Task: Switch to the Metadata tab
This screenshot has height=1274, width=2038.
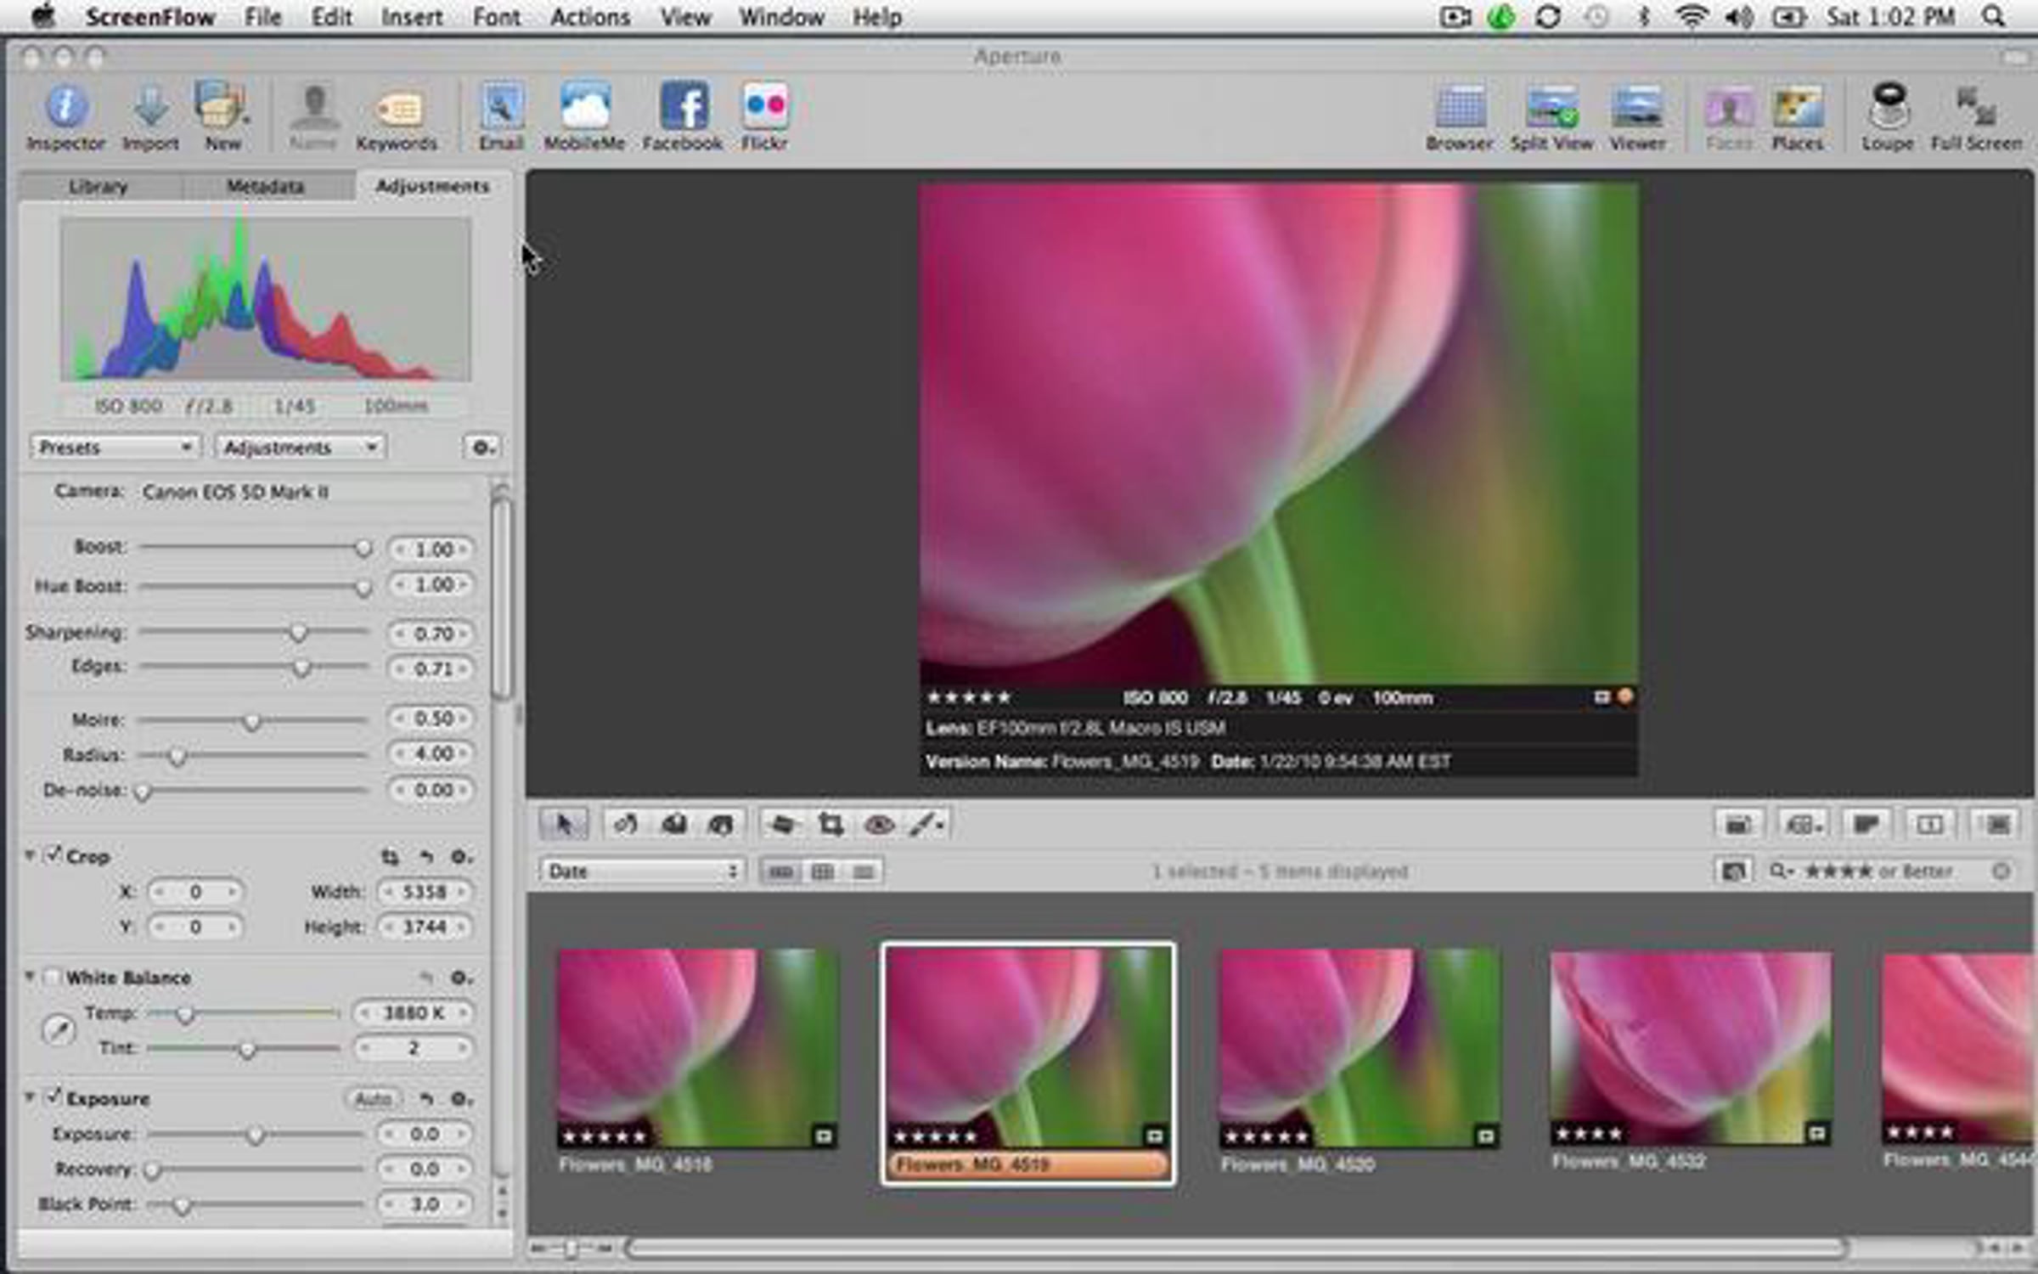Action: [265, 186]
